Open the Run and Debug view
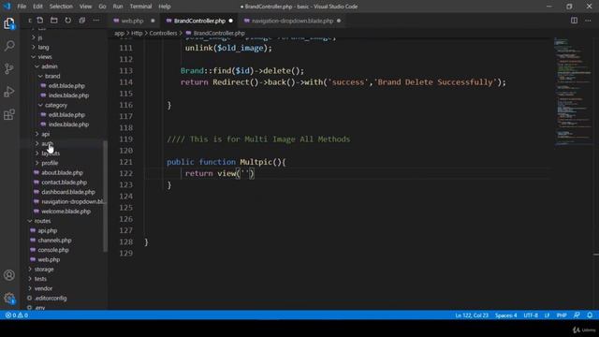This screenshot has width=599, height=337. pos(9,92)
